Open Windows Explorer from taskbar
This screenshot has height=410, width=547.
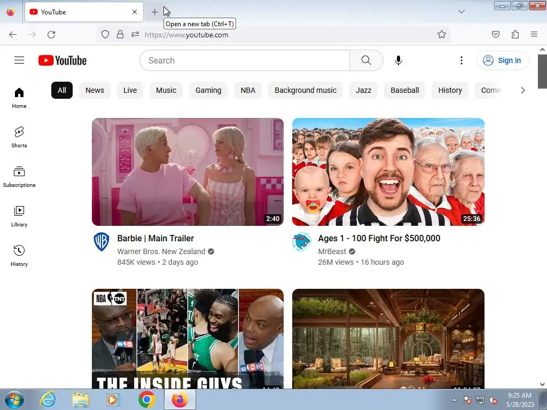(x=81, y=399)
